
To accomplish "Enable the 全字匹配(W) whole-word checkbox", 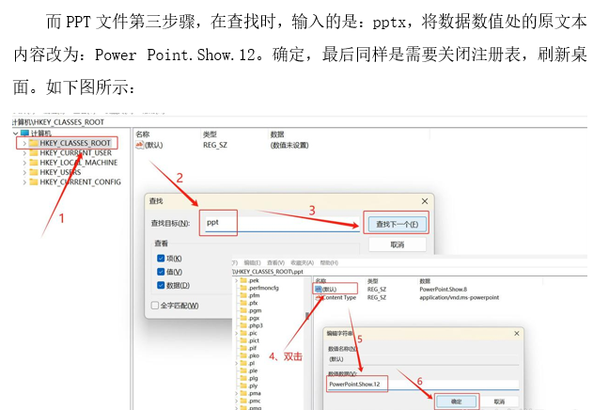I will (x=154, y=306).
